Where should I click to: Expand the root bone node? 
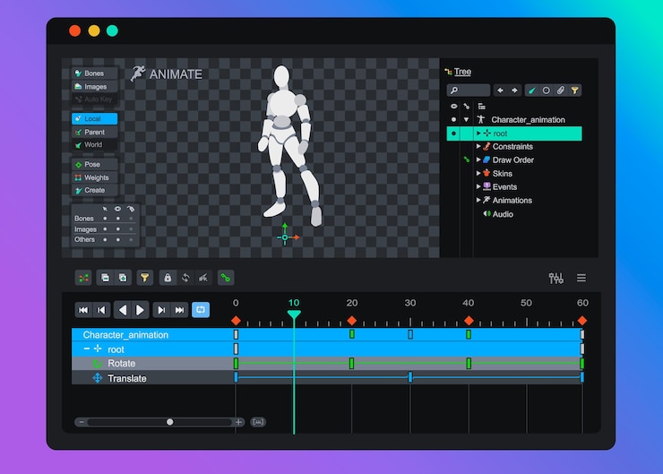pos(478,134)
